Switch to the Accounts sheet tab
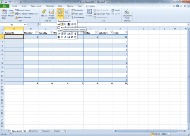 pos(46,131)
